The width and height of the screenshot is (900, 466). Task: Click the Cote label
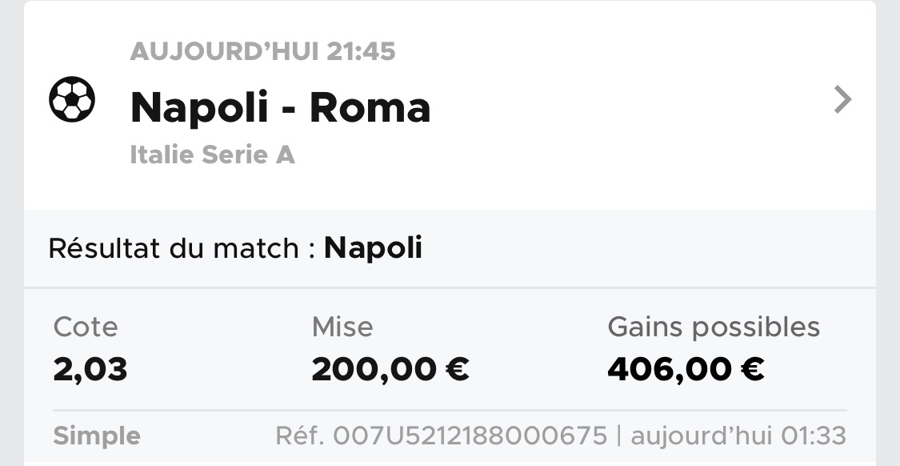coord(85,327)
